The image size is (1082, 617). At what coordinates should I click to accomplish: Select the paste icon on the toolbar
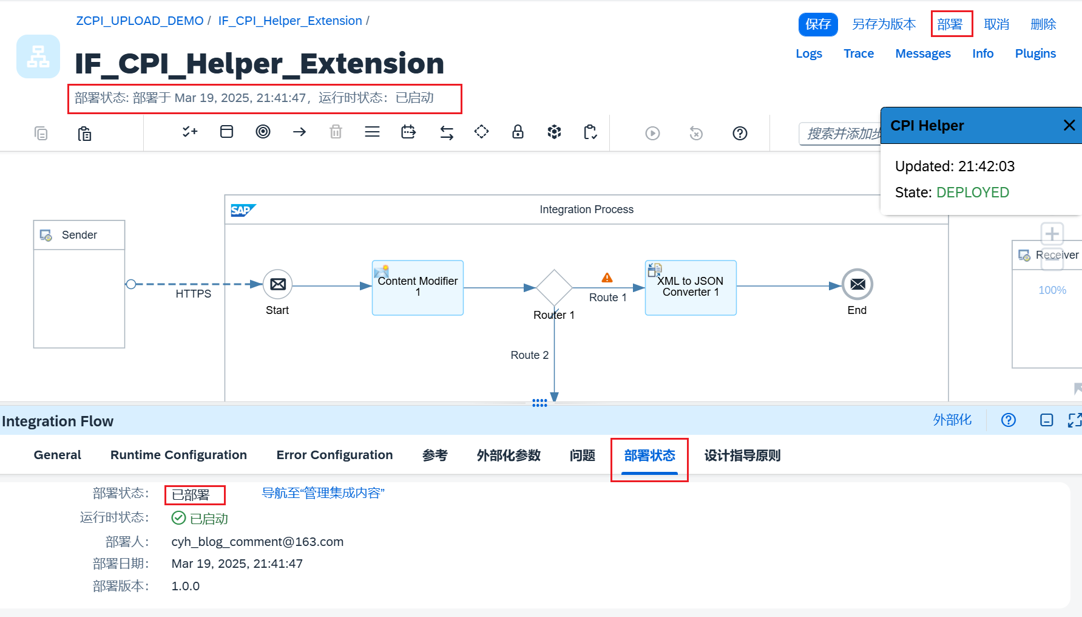[84, 134]
